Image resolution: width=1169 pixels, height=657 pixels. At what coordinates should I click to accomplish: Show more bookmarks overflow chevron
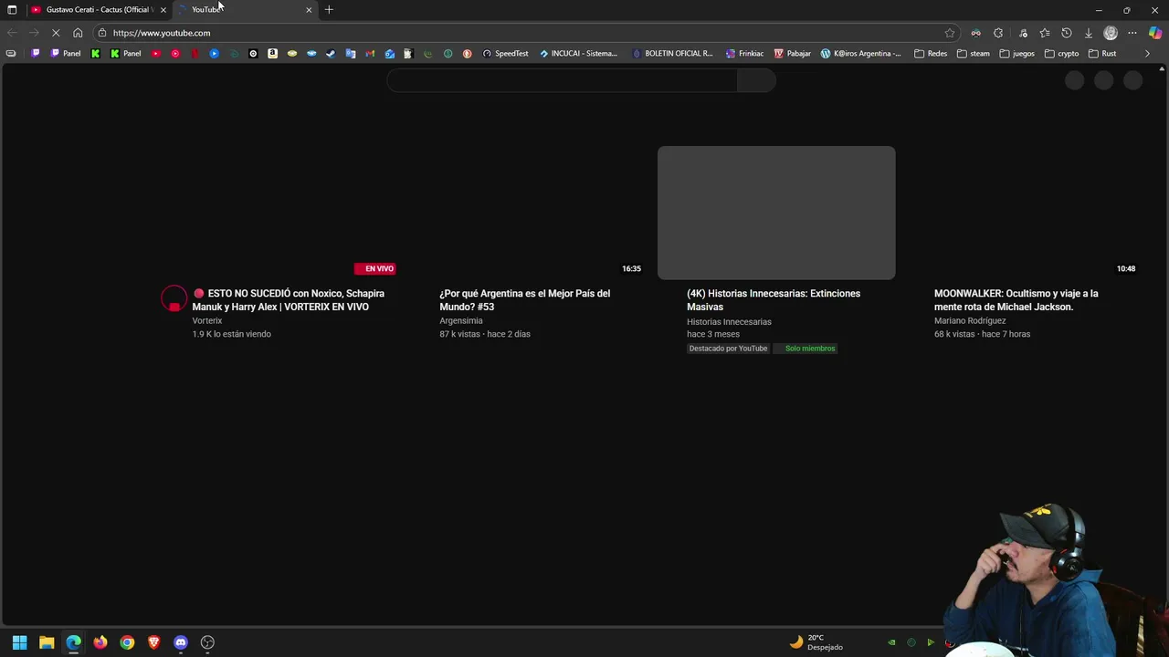[x=1147, y=53]
